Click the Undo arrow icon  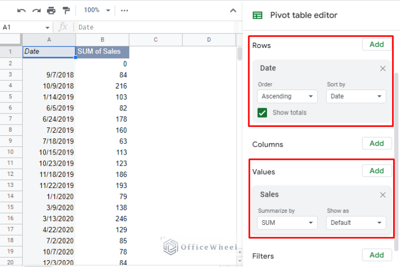click(21, 10)
